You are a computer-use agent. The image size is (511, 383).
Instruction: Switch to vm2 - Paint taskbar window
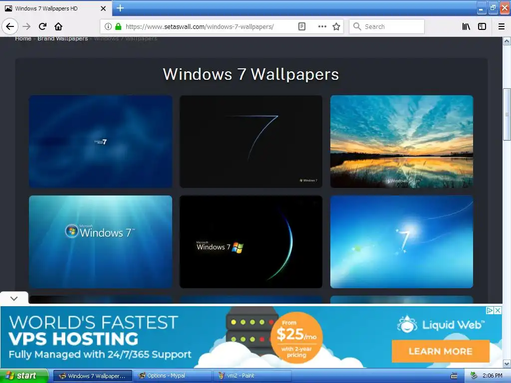pyautogui.click(x=252, y=376)
